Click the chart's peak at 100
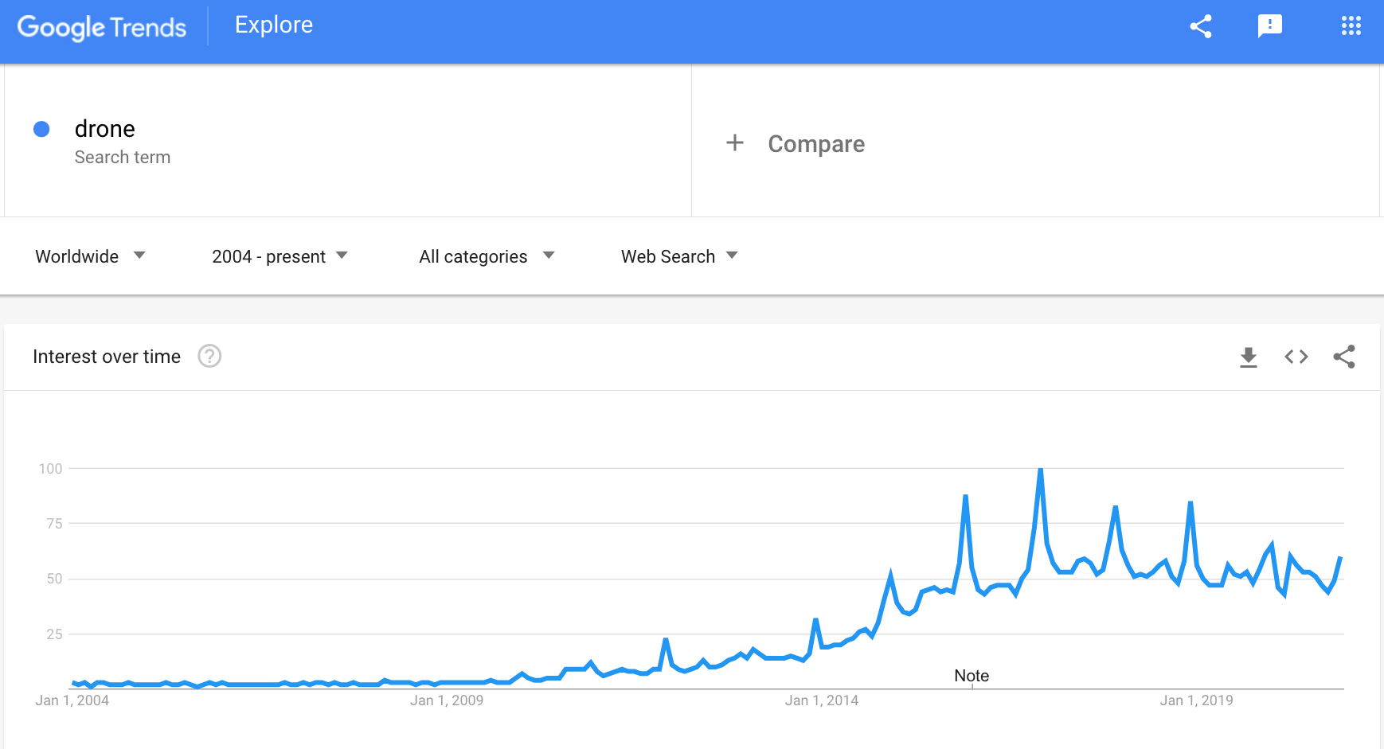Screen dimensions: 1384x749 click(1040, 470)
